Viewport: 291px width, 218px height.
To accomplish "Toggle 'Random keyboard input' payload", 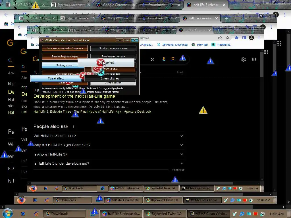I will [x=65, y=56].
